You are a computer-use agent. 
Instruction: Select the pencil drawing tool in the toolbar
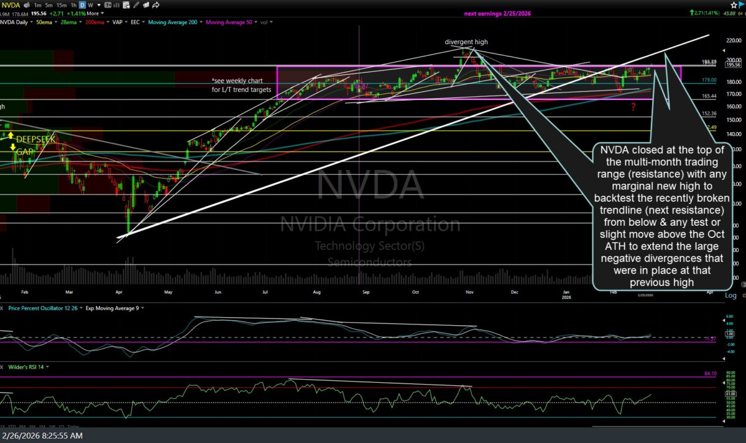136,5
